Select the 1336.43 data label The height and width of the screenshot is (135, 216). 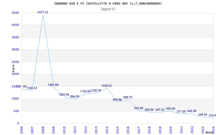coord(32,88)
